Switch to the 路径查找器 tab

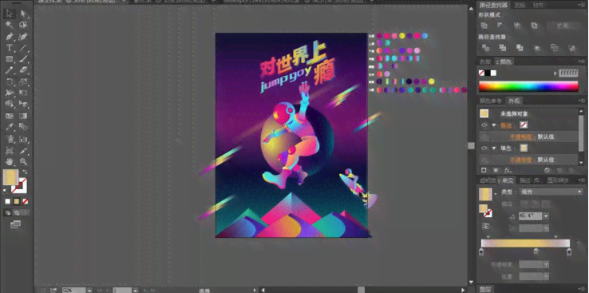pyautogui.click(x=493, y=6)
